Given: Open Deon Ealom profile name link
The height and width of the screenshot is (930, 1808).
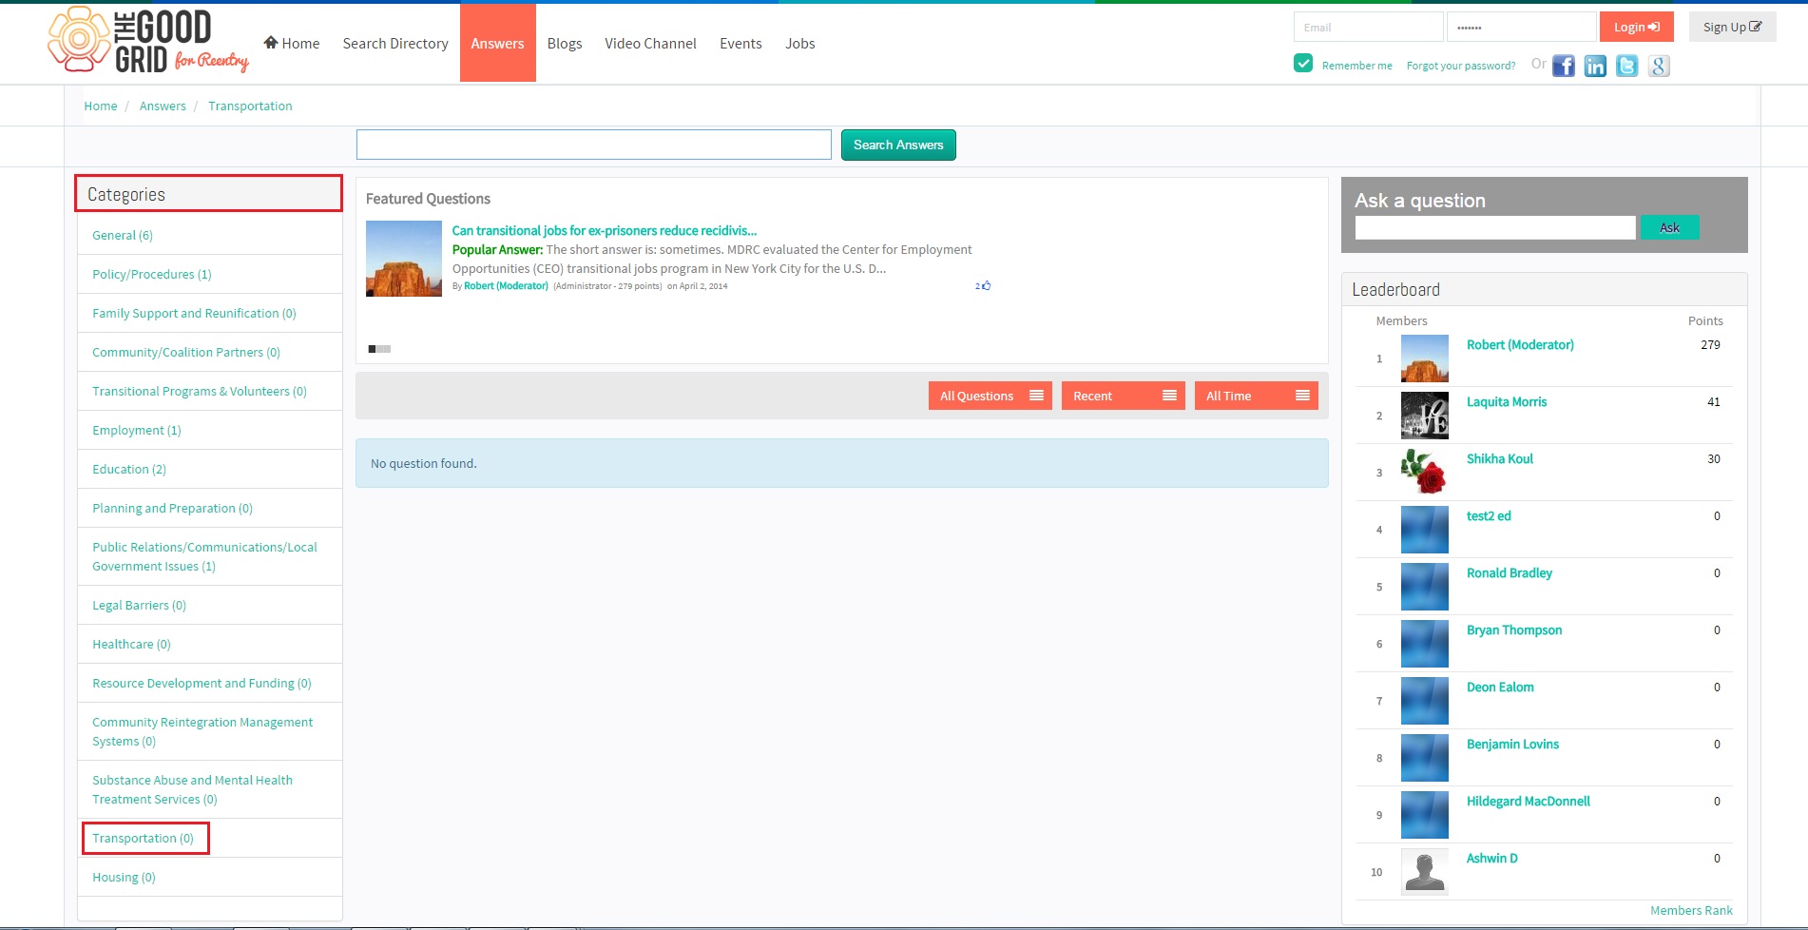Looking at the screenshot, I should (1500, 687).
